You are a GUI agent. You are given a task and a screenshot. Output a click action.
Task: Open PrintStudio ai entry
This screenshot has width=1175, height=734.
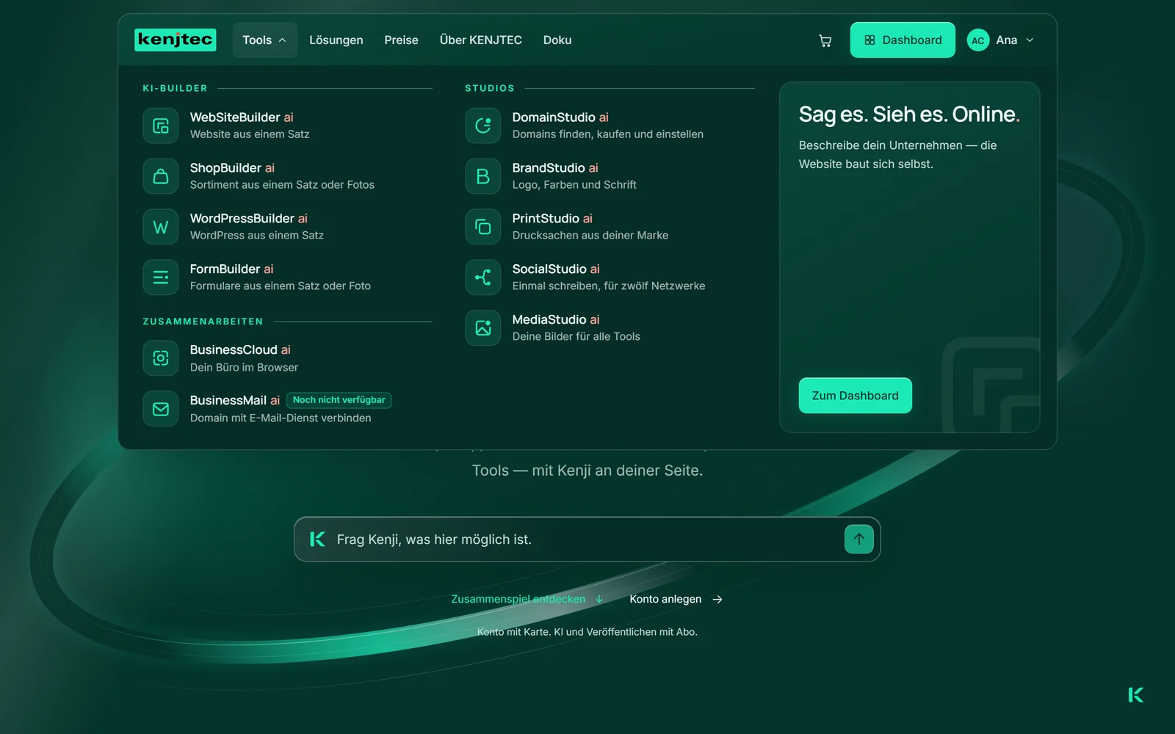pos(609,227)
